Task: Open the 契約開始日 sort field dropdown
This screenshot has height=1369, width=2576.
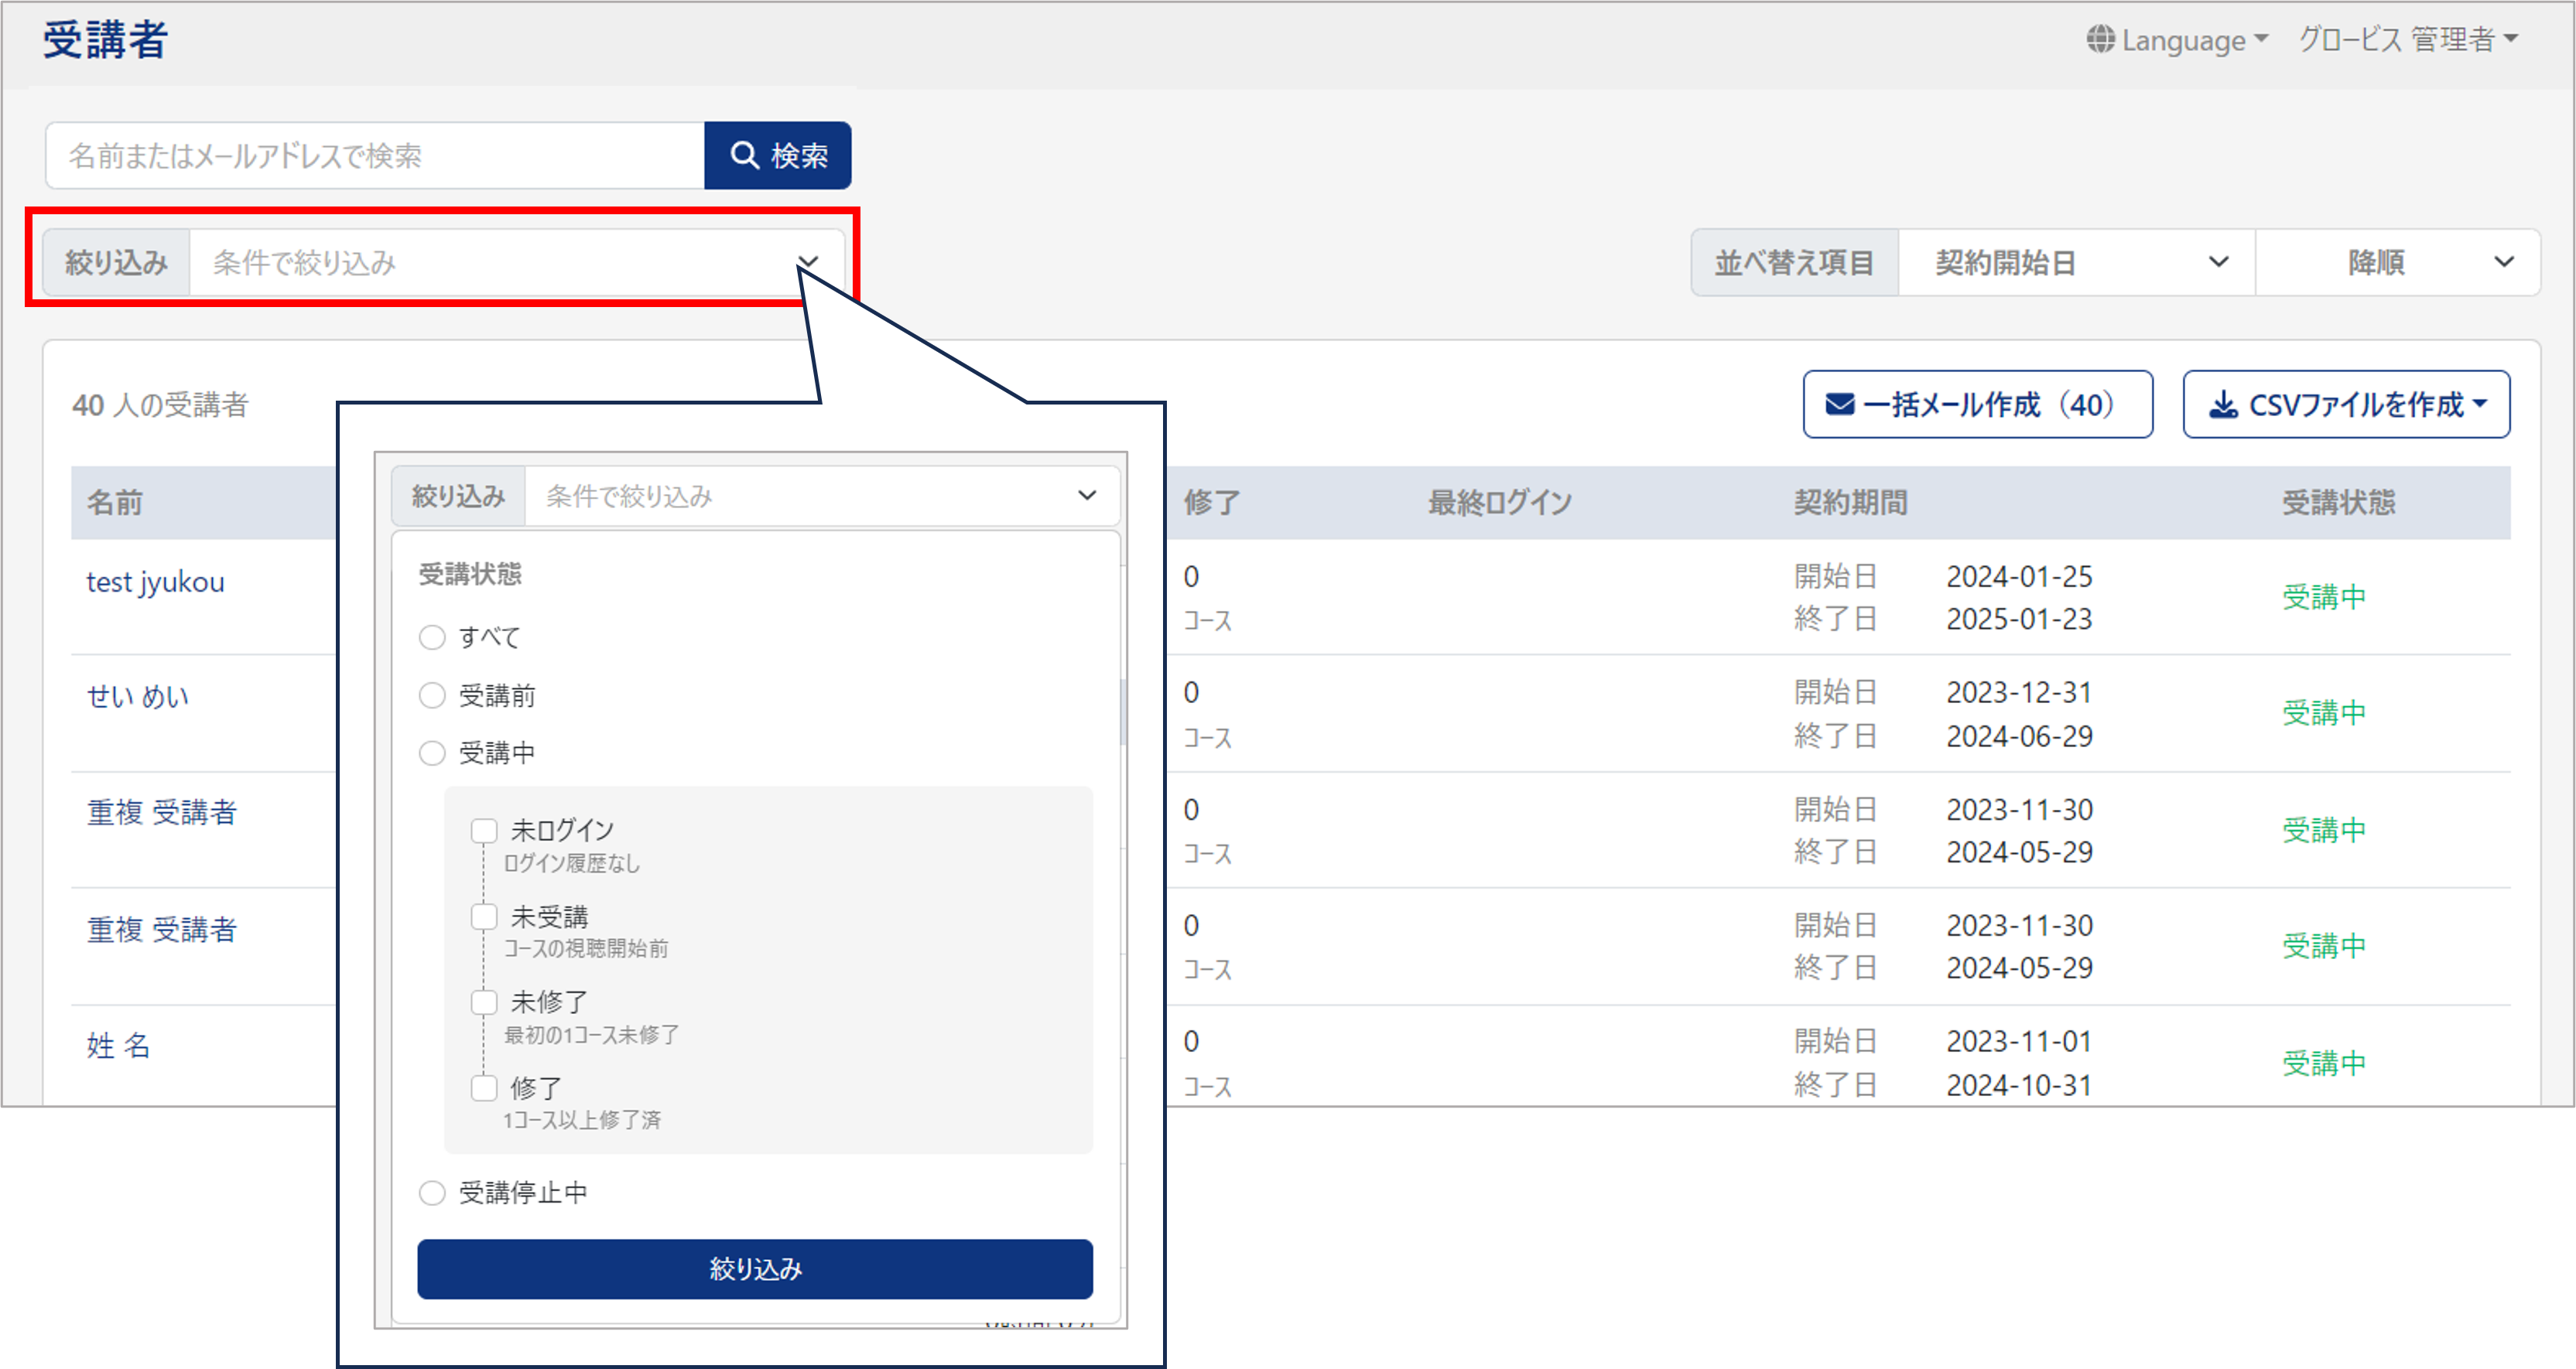Action: 2076,263
